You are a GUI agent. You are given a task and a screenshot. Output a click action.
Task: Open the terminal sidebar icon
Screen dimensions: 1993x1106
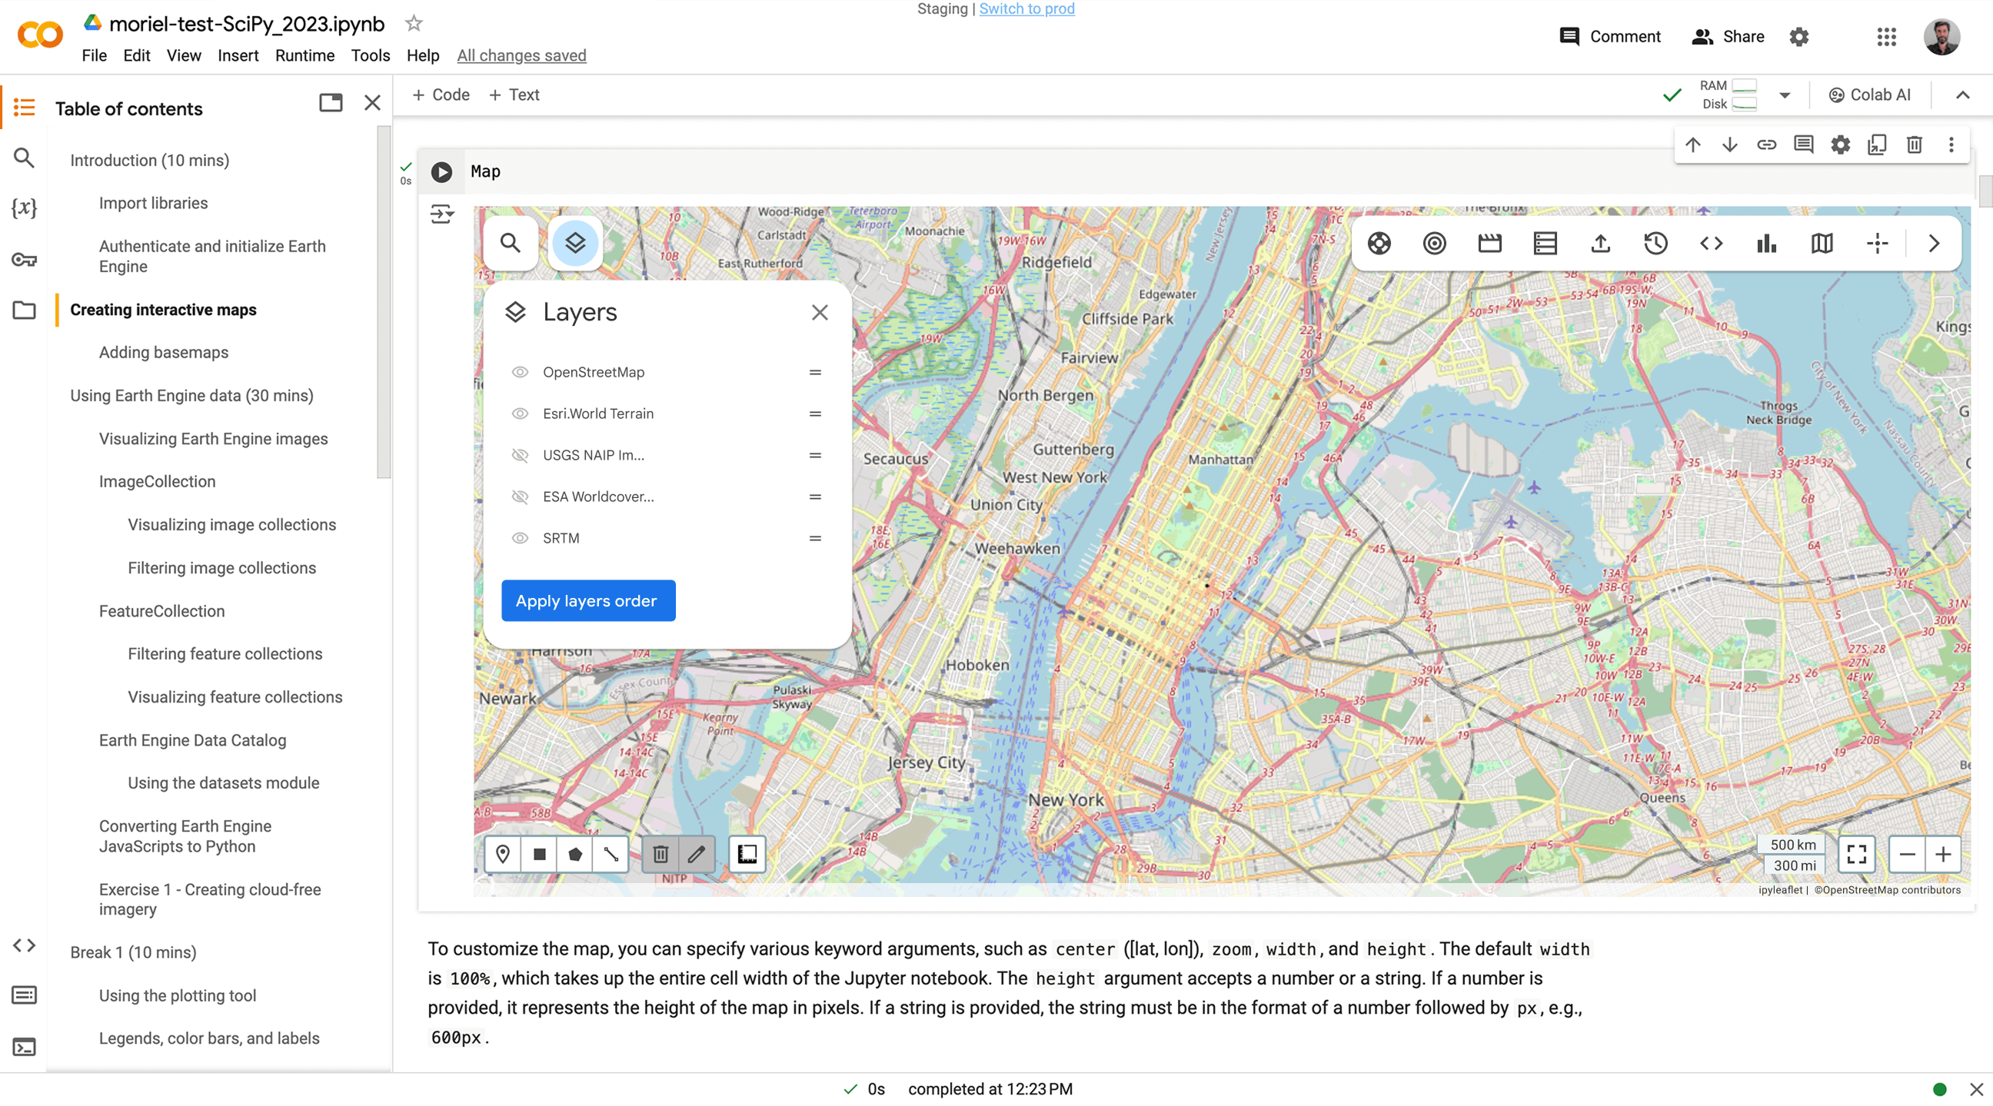click(24, 1048)
